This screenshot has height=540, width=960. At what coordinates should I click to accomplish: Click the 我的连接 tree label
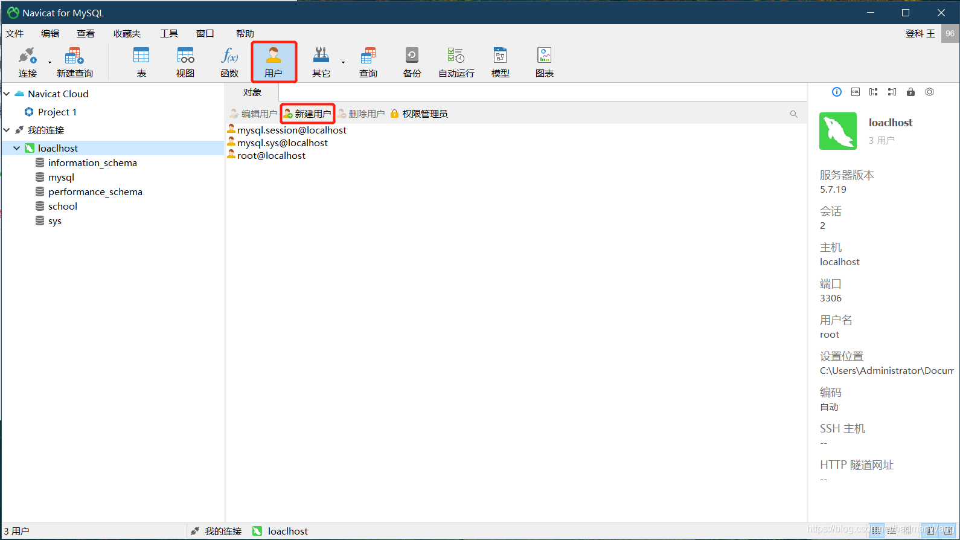pos(46,130)
